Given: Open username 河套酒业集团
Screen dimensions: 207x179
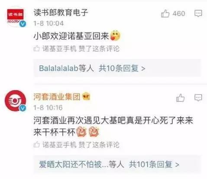Looking at the screenshot, I should click(57, 97).
